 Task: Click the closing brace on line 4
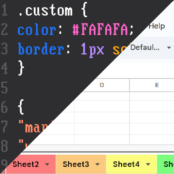coord(21,68)
